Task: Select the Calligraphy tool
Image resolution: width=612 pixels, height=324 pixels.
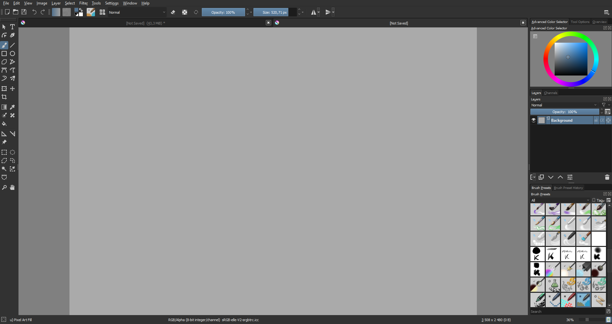Action: (12, 35)
